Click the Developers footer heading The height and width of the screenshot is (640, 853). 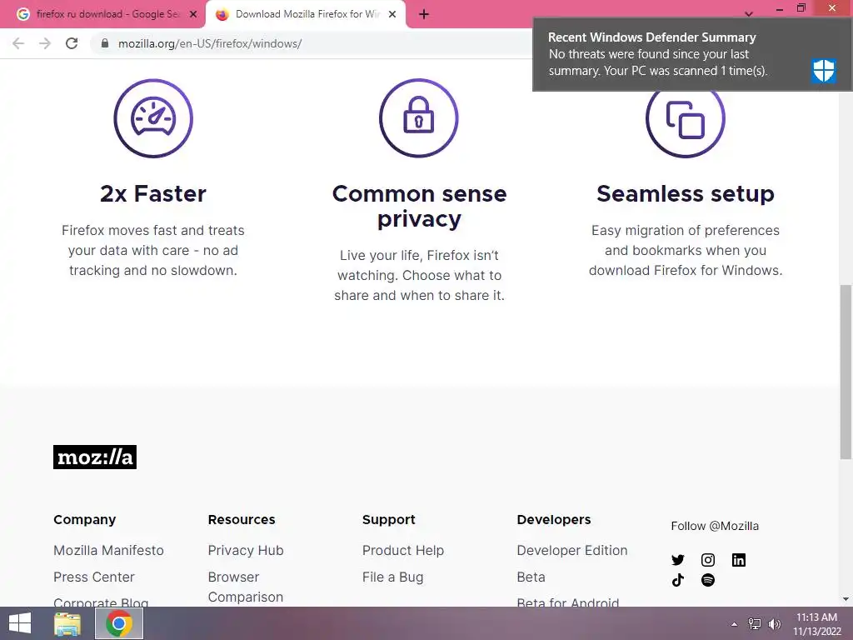click(x=554, y=520)
